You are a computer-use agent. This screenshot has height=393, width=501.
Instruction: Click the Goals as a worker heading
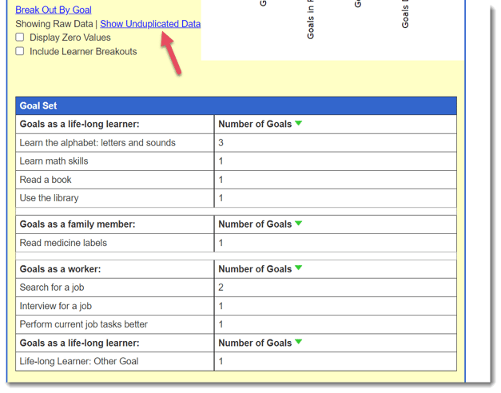pyautogui.click(x=61, y=269)
